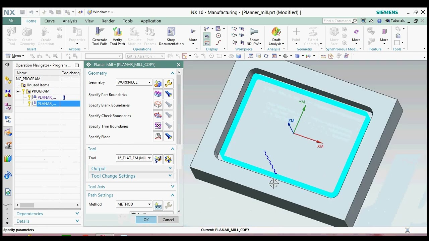Click Rotate view icon in toolbar
Screen dimensions: 429x241
pos(266,56)
